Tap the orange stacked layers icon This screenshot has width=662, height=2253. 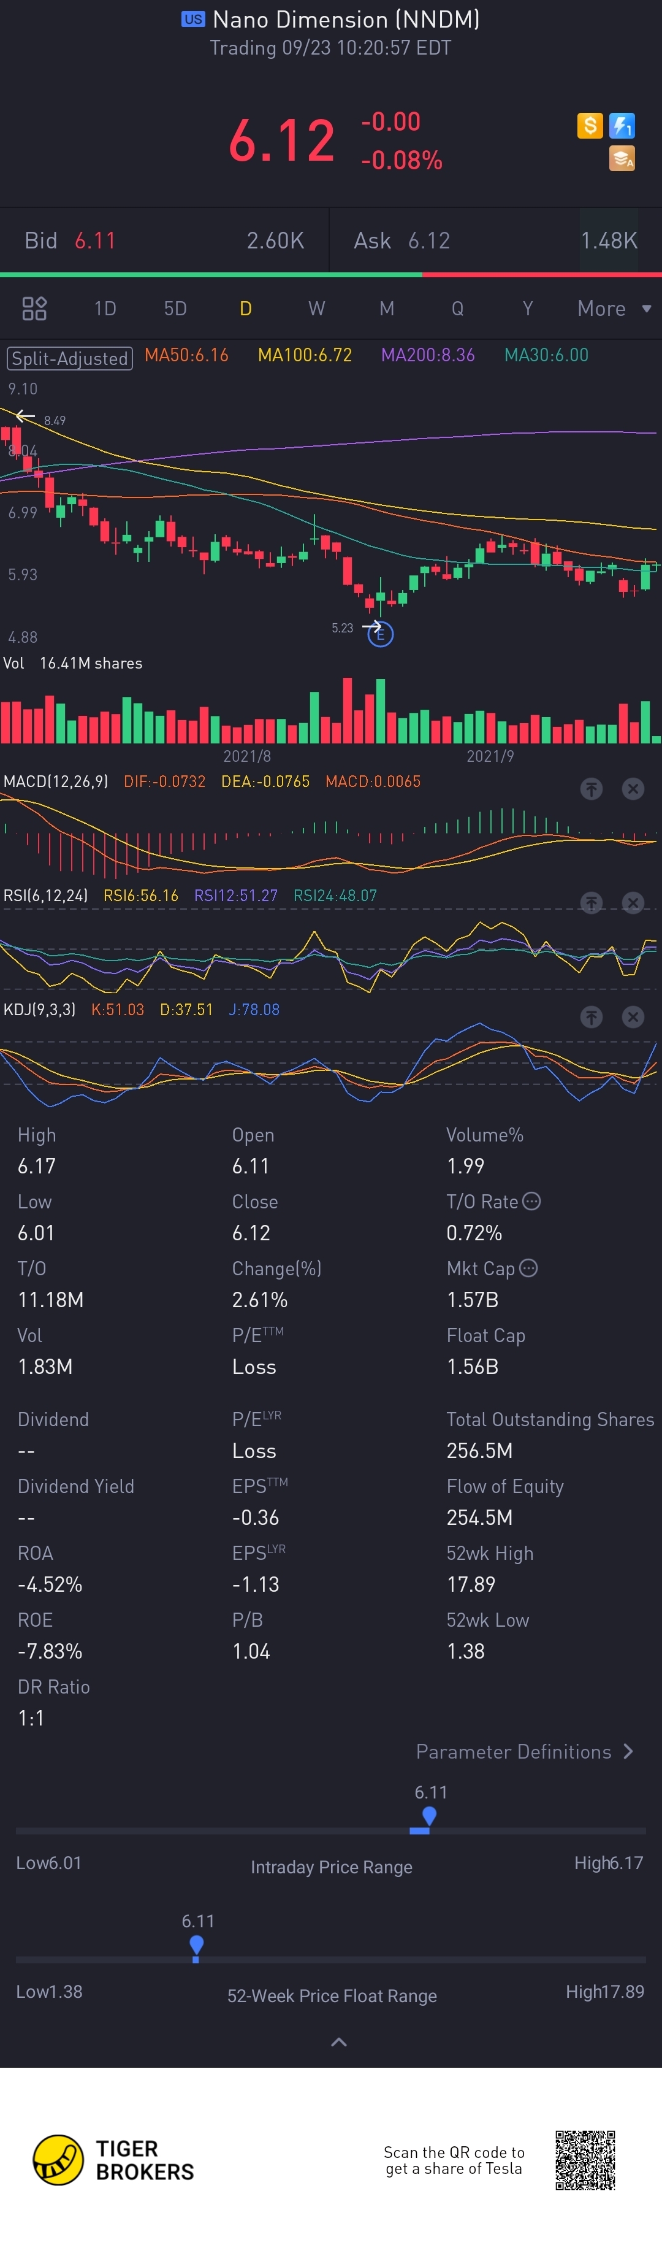point(622,158)
